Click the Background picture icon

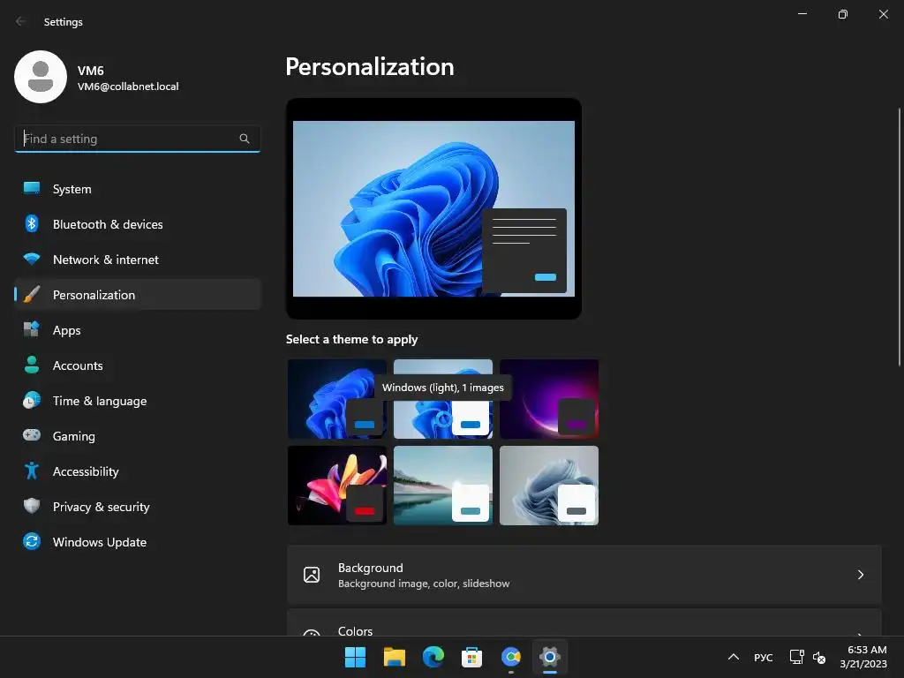tap(312, 575)
